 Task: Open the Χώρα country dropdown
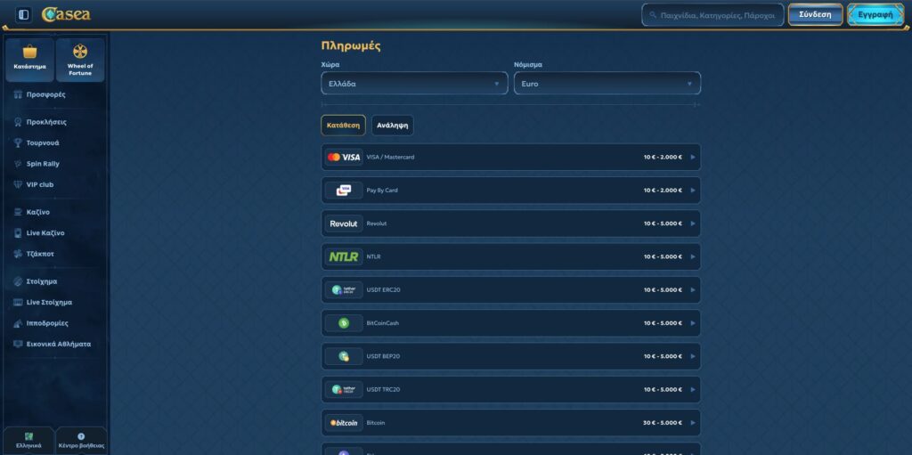point(414,84)
